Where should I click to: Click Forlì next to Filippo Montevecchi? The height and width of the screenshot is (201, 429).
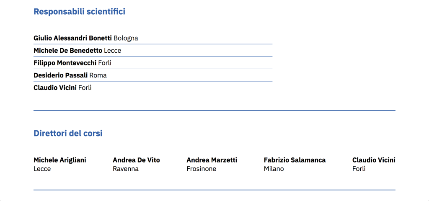tap(105, 63)
